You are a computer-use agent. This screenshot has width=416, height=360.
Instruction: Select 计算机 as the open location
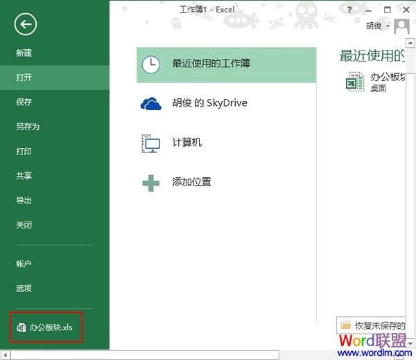pos(226,143)
